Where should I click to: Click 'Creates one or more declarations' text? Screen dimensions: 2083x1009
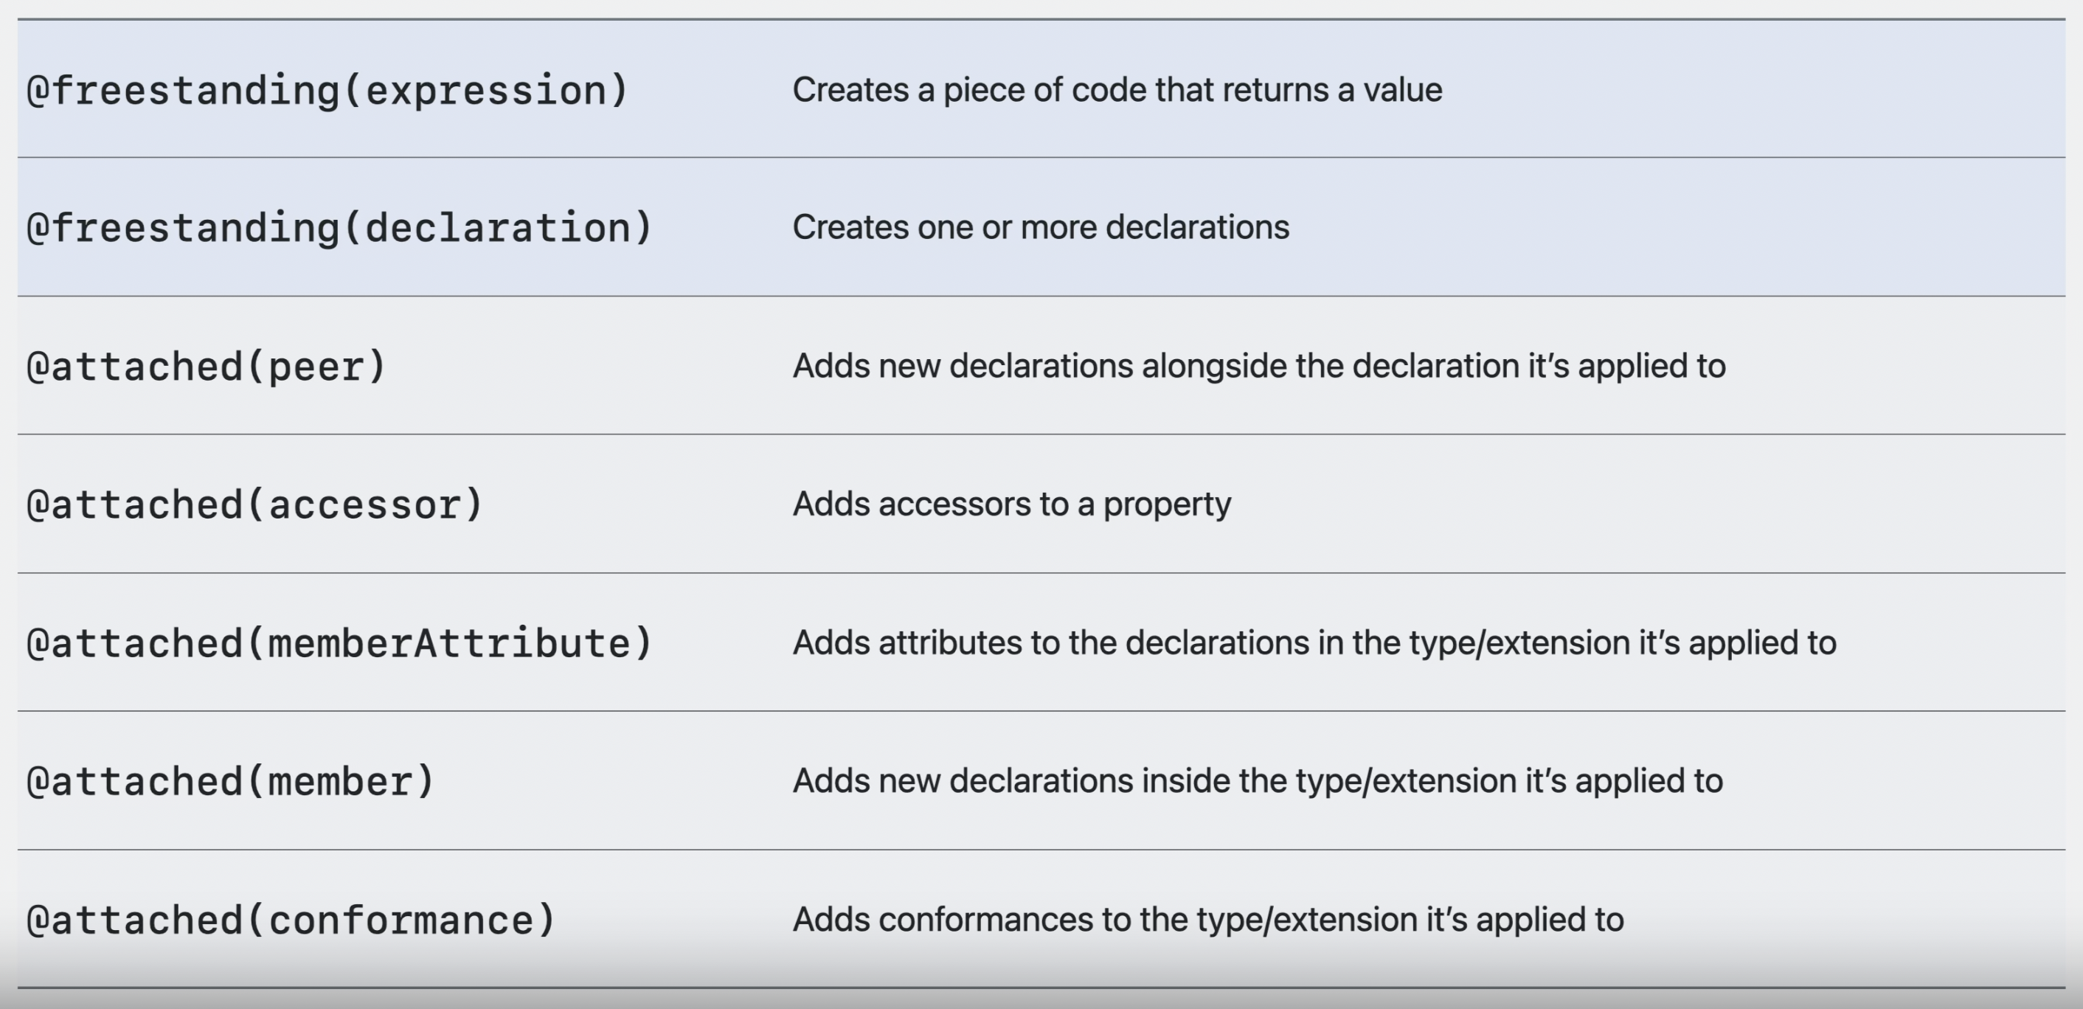1041,227
